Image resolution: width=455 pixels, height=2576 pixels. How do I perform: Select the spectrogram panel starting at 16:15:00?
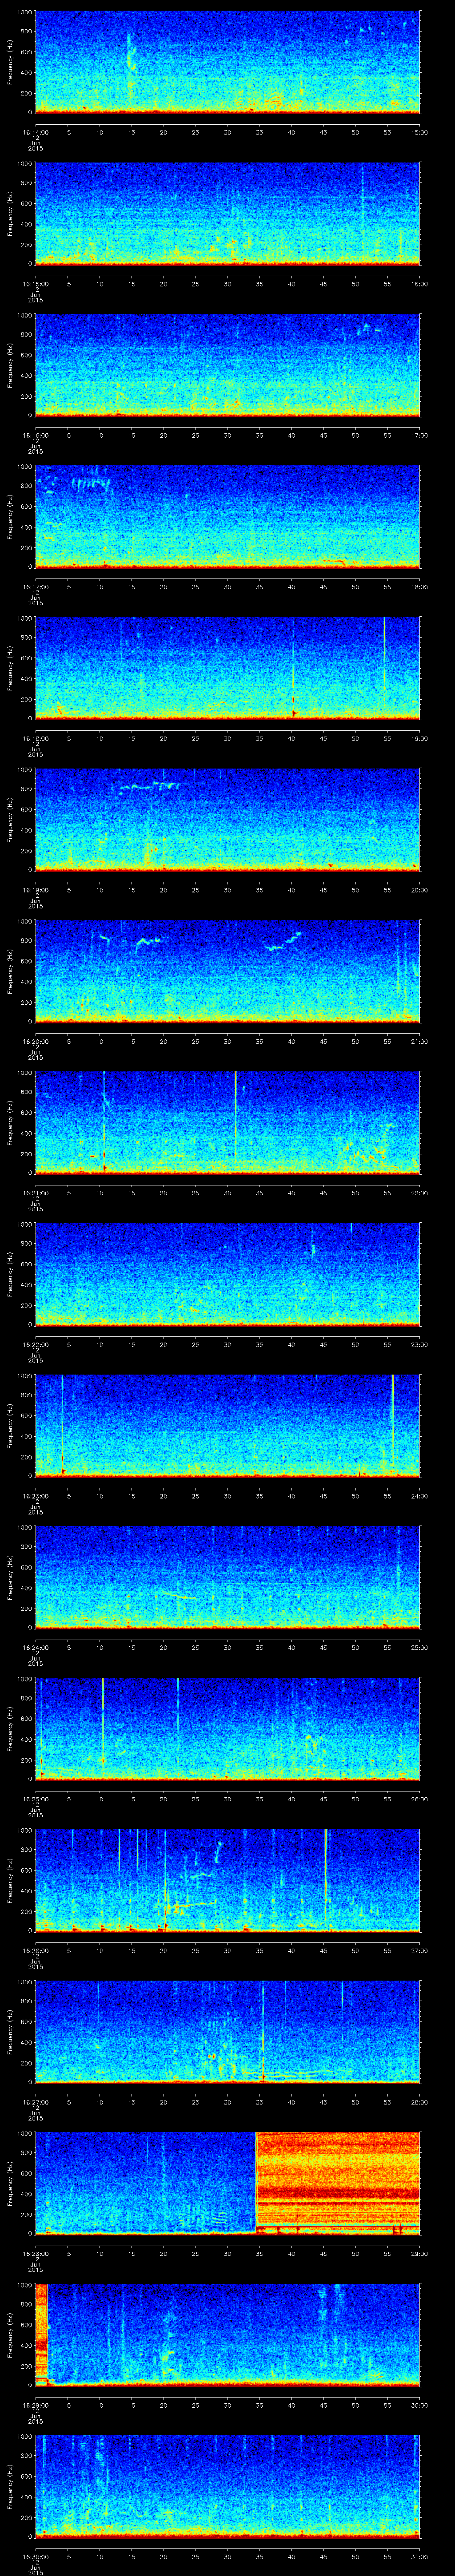228,213
